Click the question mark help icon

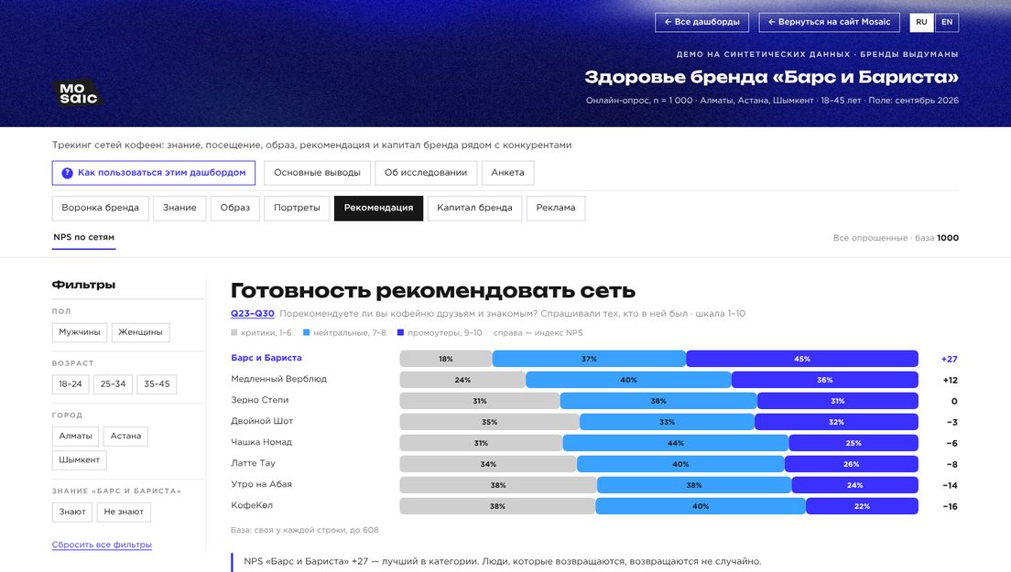coord(67,173)
